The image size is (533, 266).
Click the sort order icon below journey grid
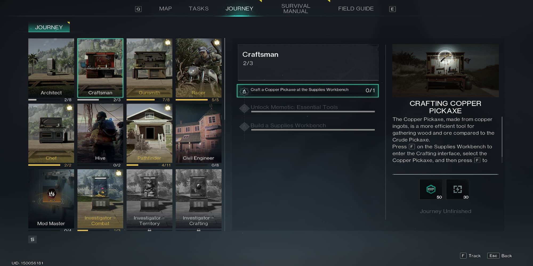[33, 239]
